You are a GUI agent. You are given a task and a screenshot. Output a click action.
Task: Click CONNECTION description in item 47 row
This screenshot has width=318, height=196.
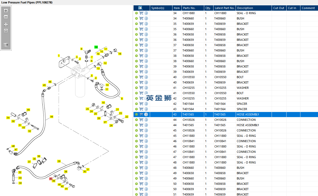point(246,152)
